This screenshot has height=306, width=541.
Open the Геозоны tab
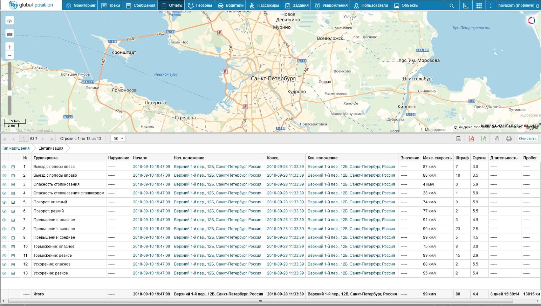200,6
